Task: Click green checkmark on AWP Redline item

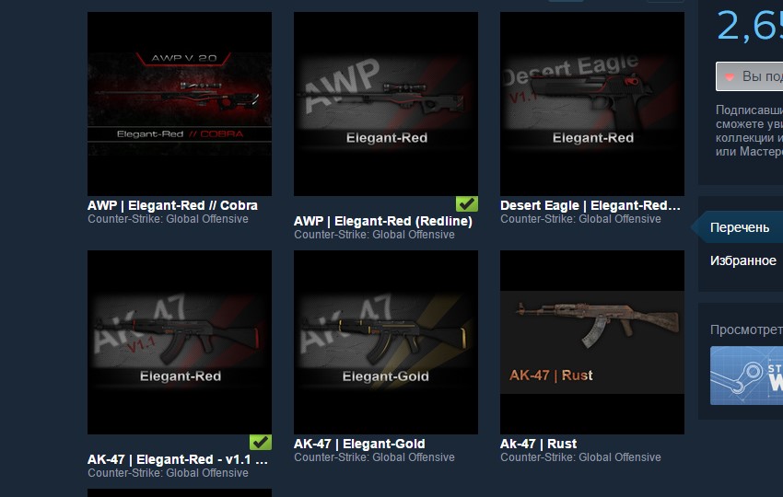Action: tap(467, 203)
